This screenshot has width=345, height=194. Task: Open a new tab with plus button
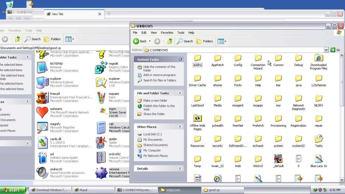[x=109, y=14]
